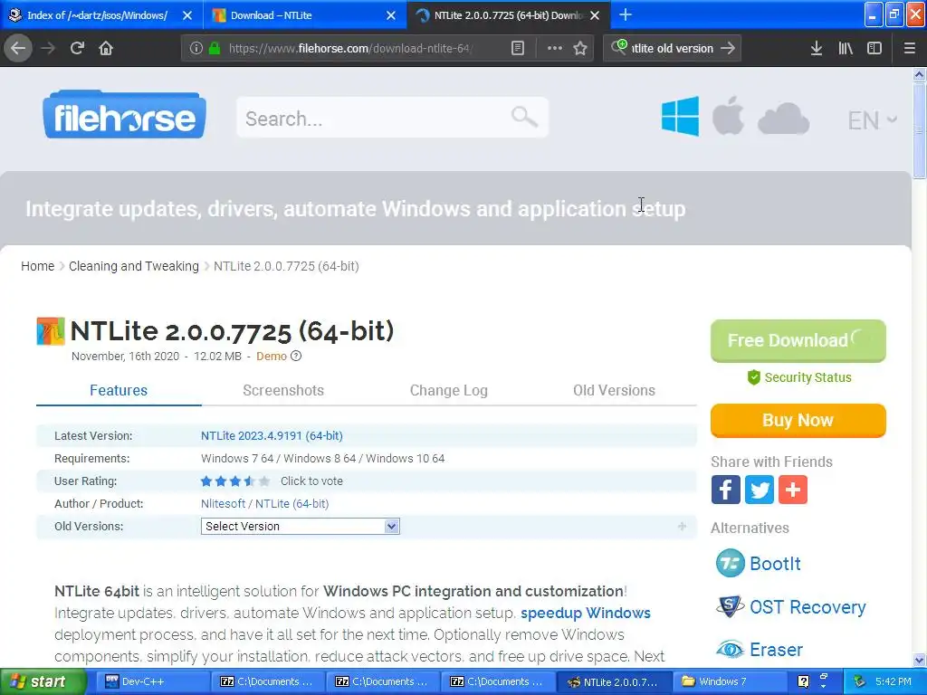Open the EN language dropdown
Image resolution: width=927 pixels, height=695 pixels.
[x=873, y=120]
